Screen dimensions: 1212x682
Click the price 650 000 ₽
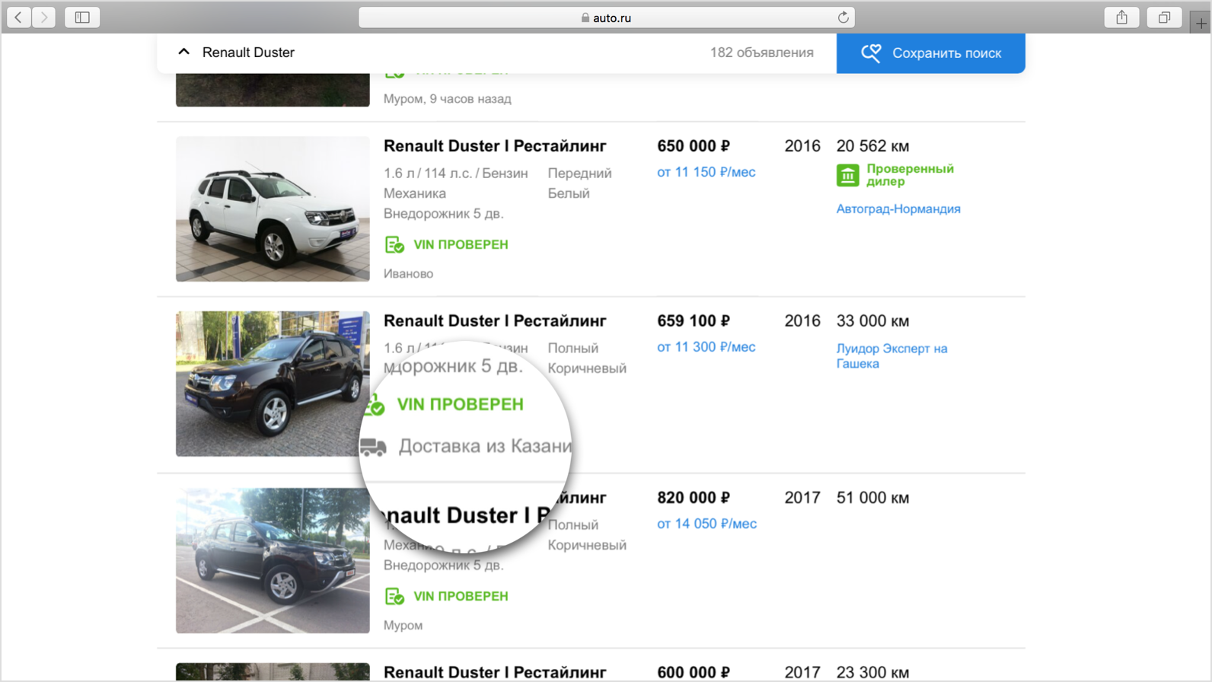pos(694,146)
